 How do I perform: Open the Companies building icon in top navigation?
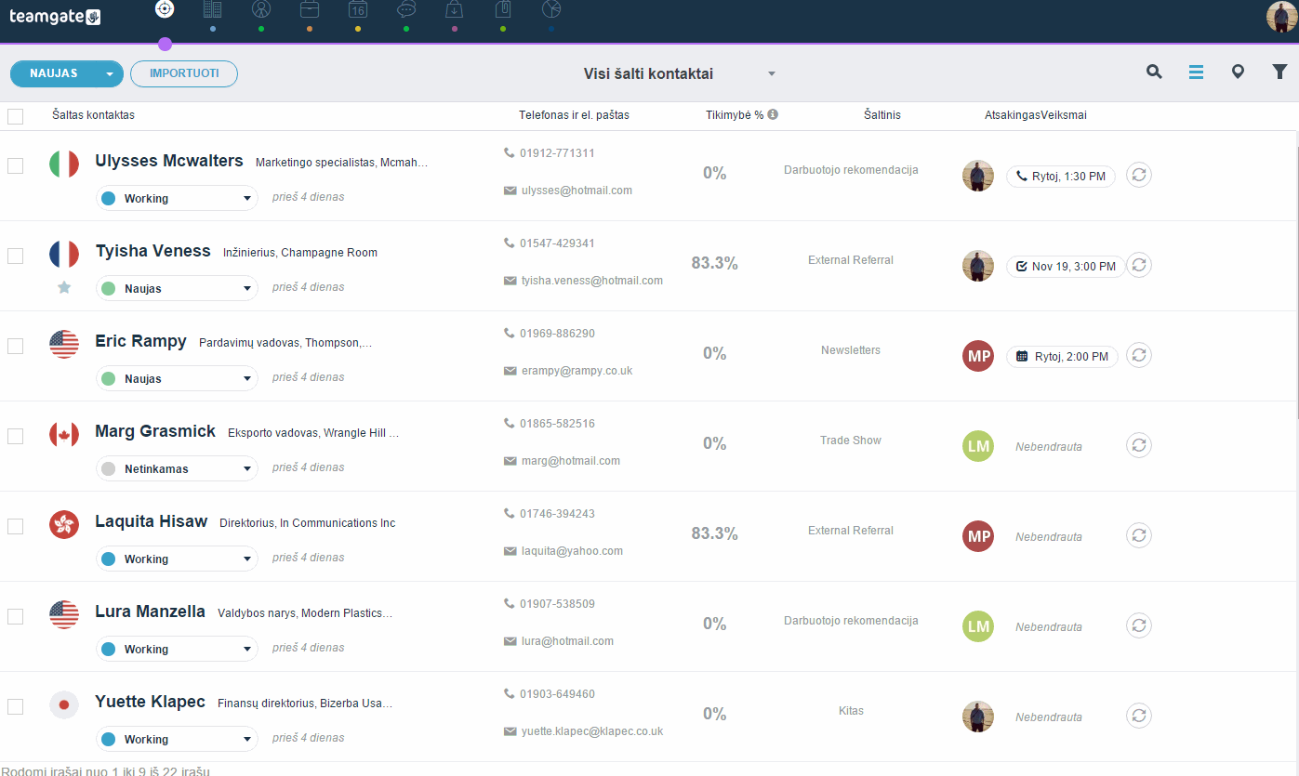click(213, 9)
